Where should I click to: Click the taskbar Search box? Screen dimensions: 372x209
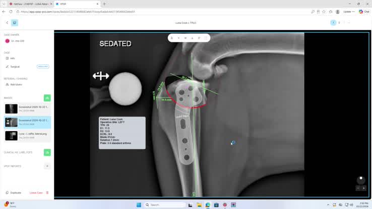[165, 205]
